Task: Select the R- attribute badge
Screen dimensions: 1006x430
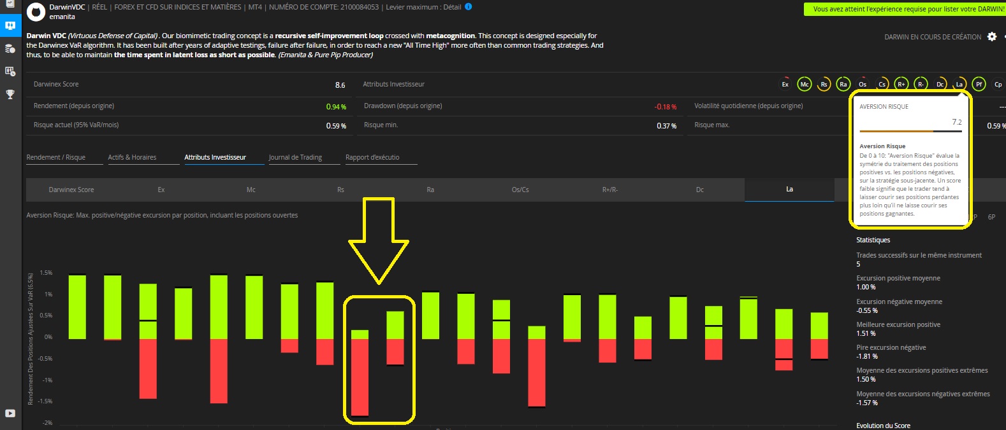Action: pos(921,84)
